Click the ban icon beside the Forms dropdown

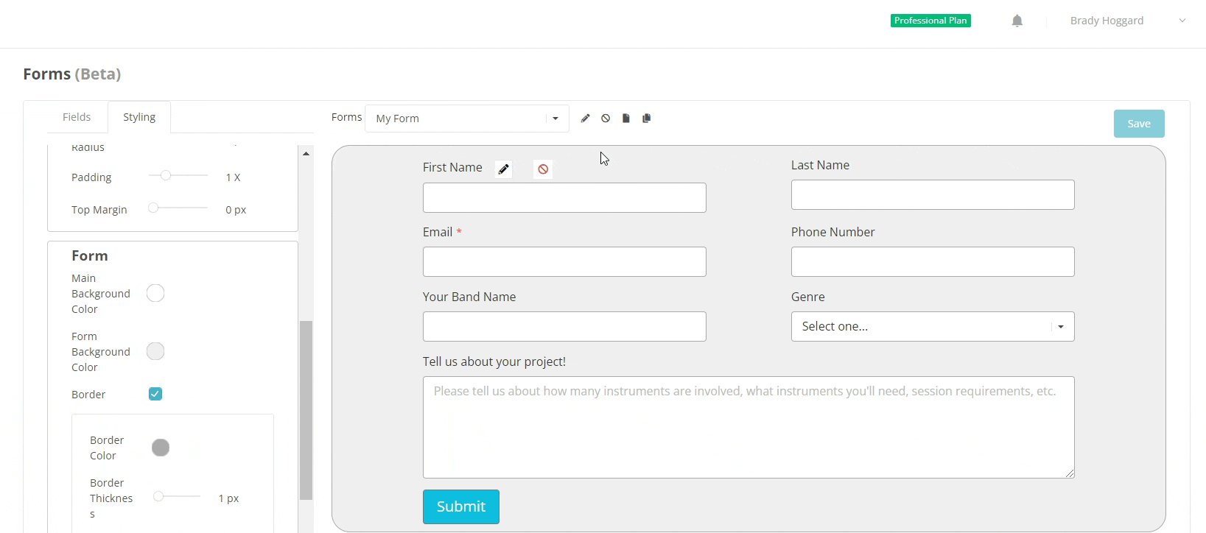606,119
